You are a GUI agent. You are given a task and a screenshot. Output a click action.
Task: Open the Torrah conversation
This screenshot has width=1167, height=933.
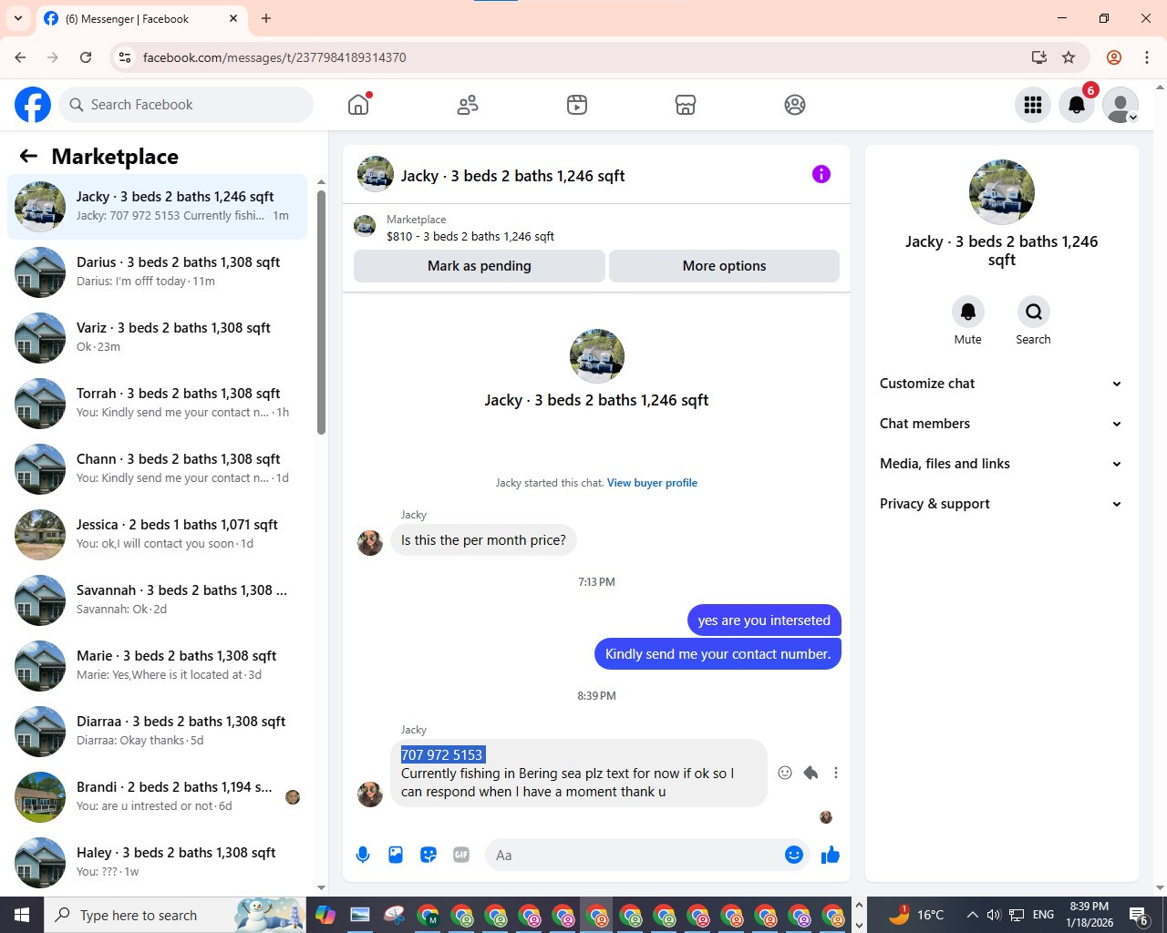click(158, 403)
